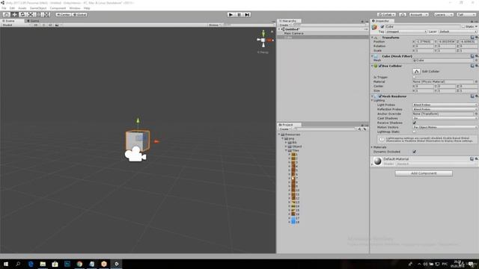
Task: Open the Layer dropdown in Inspector
Action: point(457,31)
